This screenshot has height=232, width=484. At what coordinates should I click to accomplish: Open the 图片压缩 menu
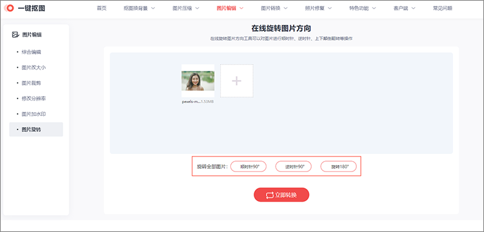point(182,8)
